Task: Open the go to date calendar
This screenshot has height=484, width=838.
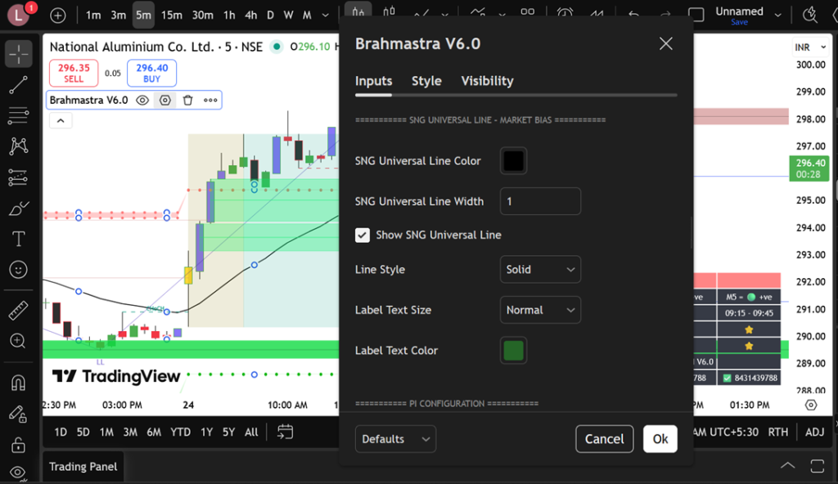Action: click(x=285, y=432)
